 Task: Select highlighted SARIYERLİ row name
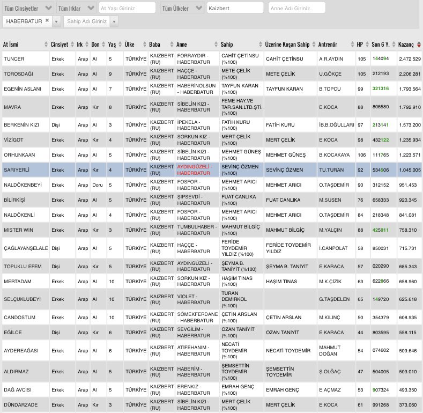(x=17, y=170)
